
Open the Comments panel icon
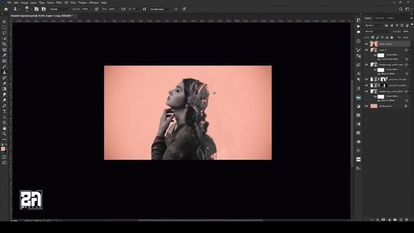click(x=358, y=32)
